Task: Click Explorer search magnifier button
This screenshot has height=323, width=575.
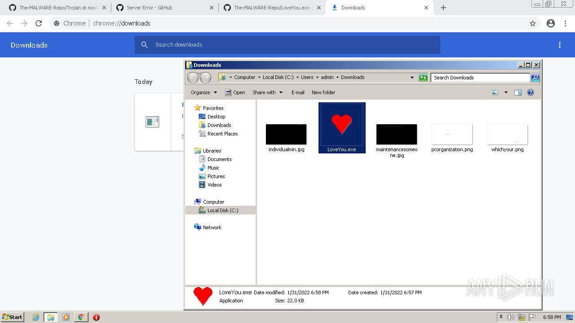Action: click(535, 78)
